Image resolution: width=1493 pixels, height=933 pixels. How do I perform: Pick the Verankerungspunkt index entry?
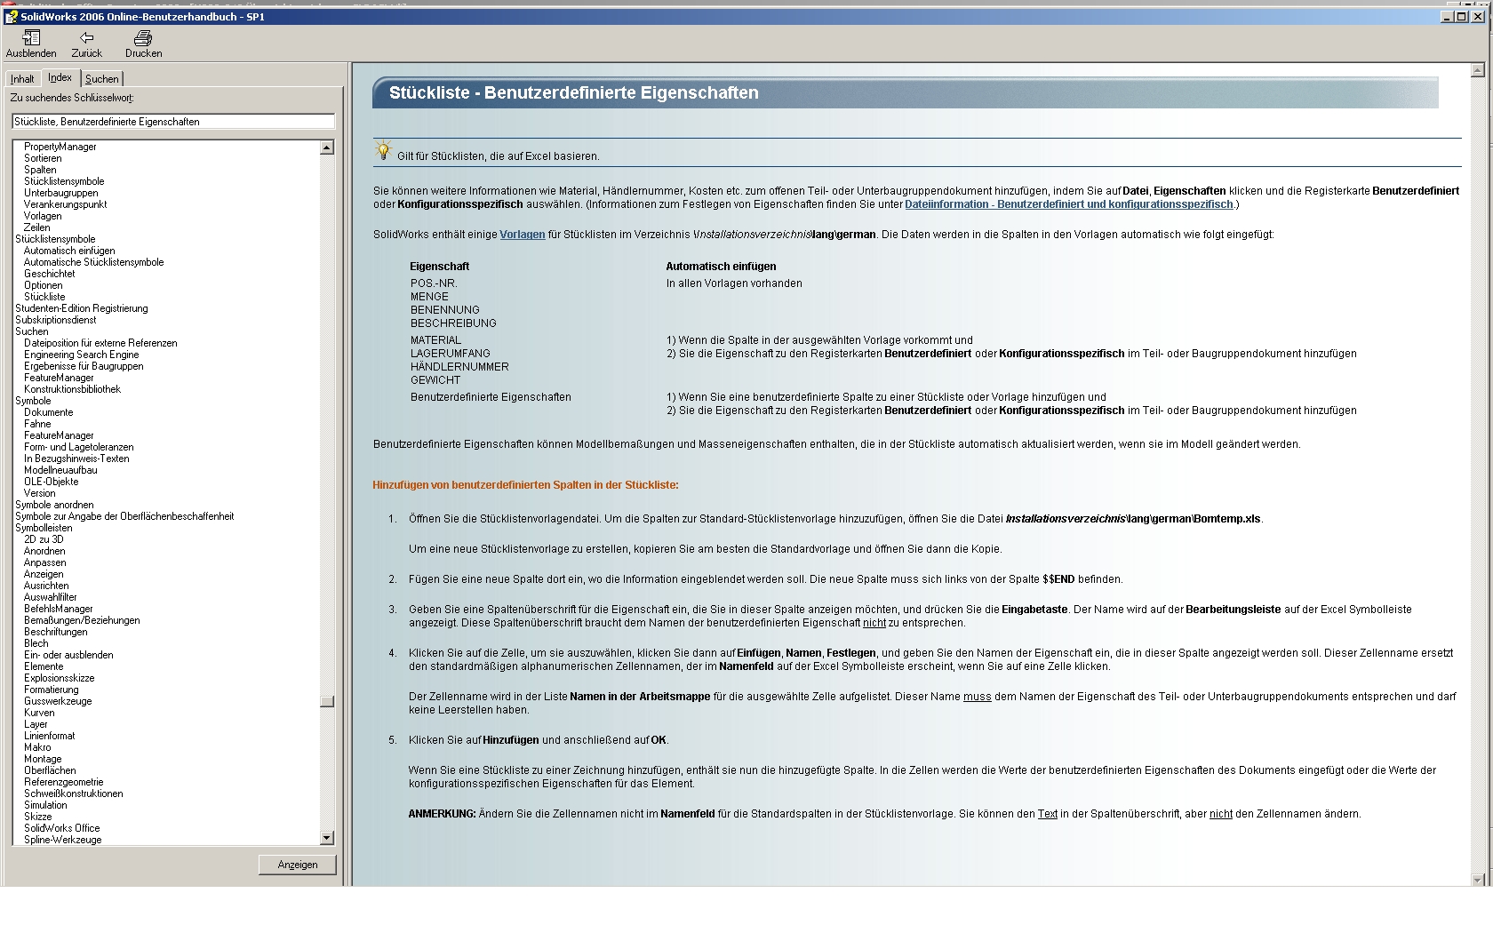pos(65,204)
